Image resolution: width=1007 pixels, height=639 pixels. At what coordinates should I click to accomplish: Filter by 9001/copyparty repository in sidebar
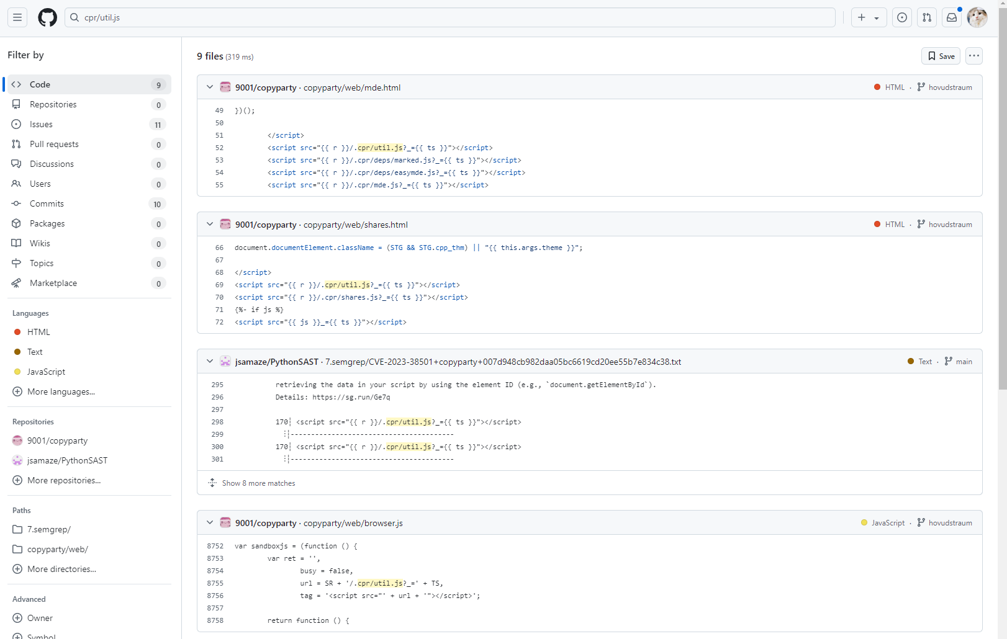(x=88, y=440)
